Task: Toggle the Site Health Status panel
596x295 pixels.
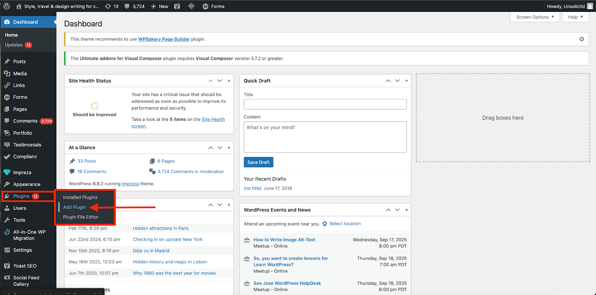Action: click(229, 81)
